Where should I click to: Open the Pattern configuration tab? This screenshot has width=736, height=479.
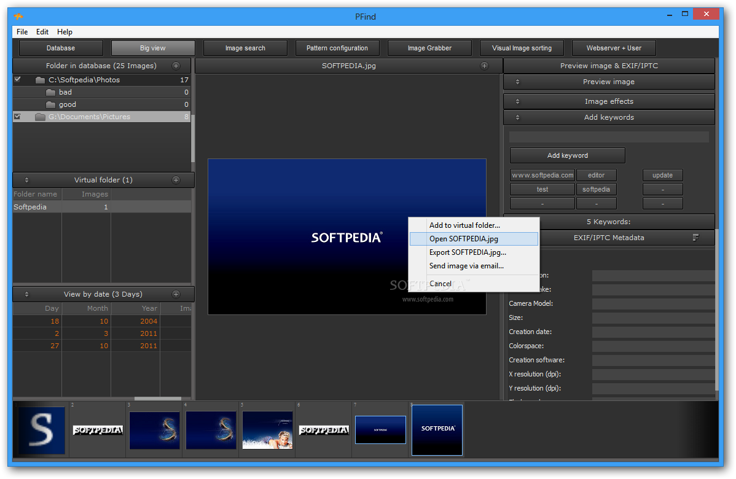[337, 48]
